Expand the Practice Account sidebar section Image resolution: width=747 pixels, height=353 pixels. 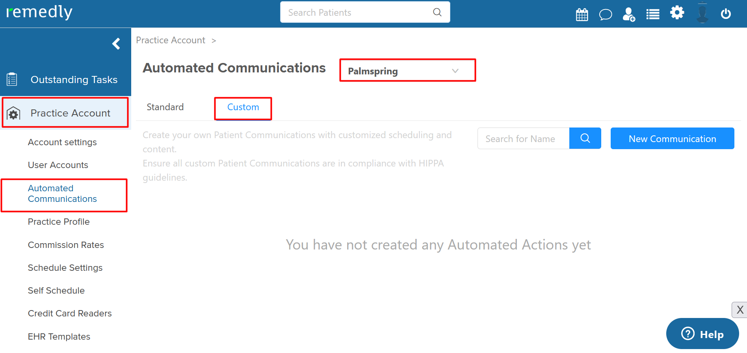pos(65,113)
